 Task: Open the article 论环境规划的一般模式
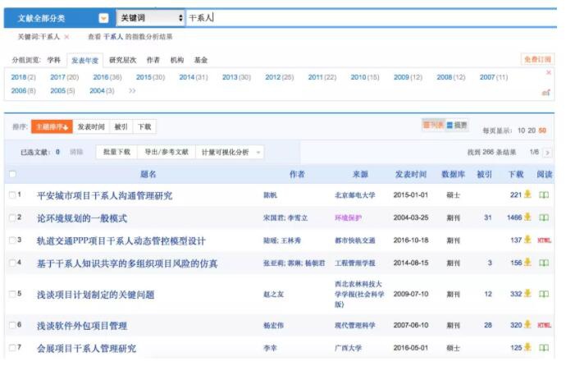[82, 218]
